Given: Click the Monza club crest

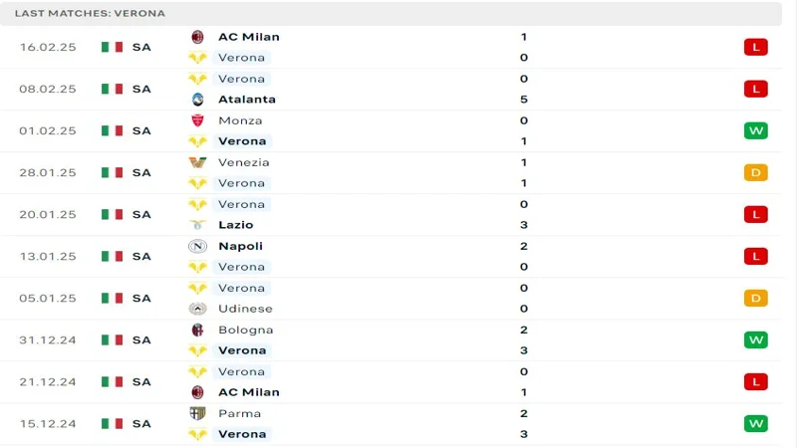Looking at the screenshot, I should (197, 120).
